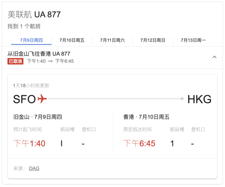Click the 美联航 UA 877 title
The height and width of the screenshot is (187, 225).
34,14
